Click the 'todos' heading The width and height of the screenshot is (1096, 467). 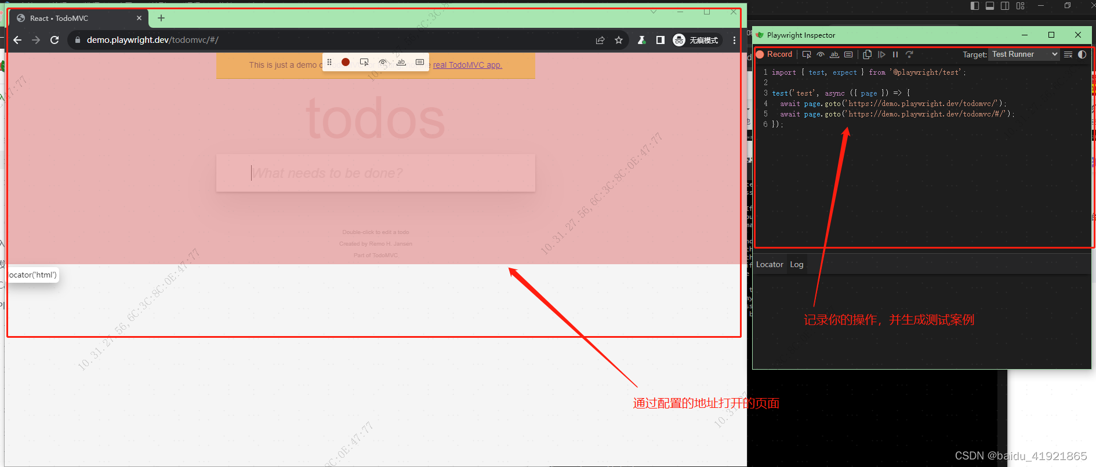click(376, 119)
